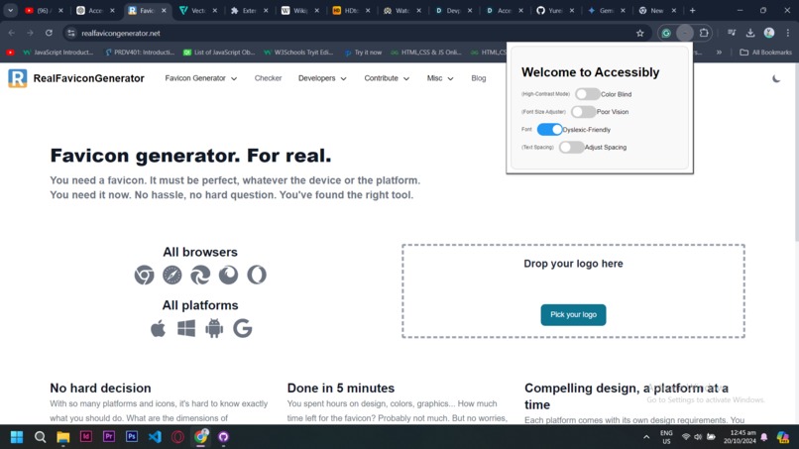Click the Android platform icon
This screenshot has height=449, width=799.
tap(214, 329)
